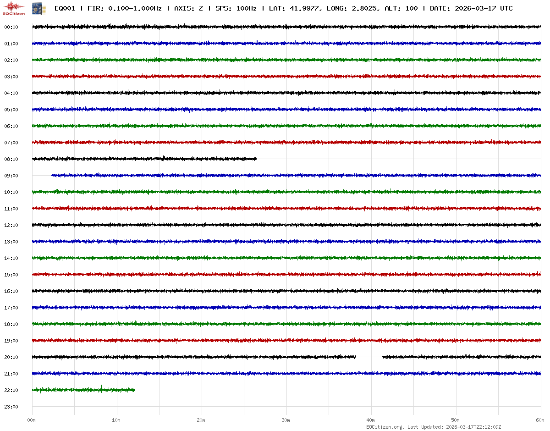The image size is (550, 431).
Task: Select the 23:00 hour label
Action: point(11,407)
